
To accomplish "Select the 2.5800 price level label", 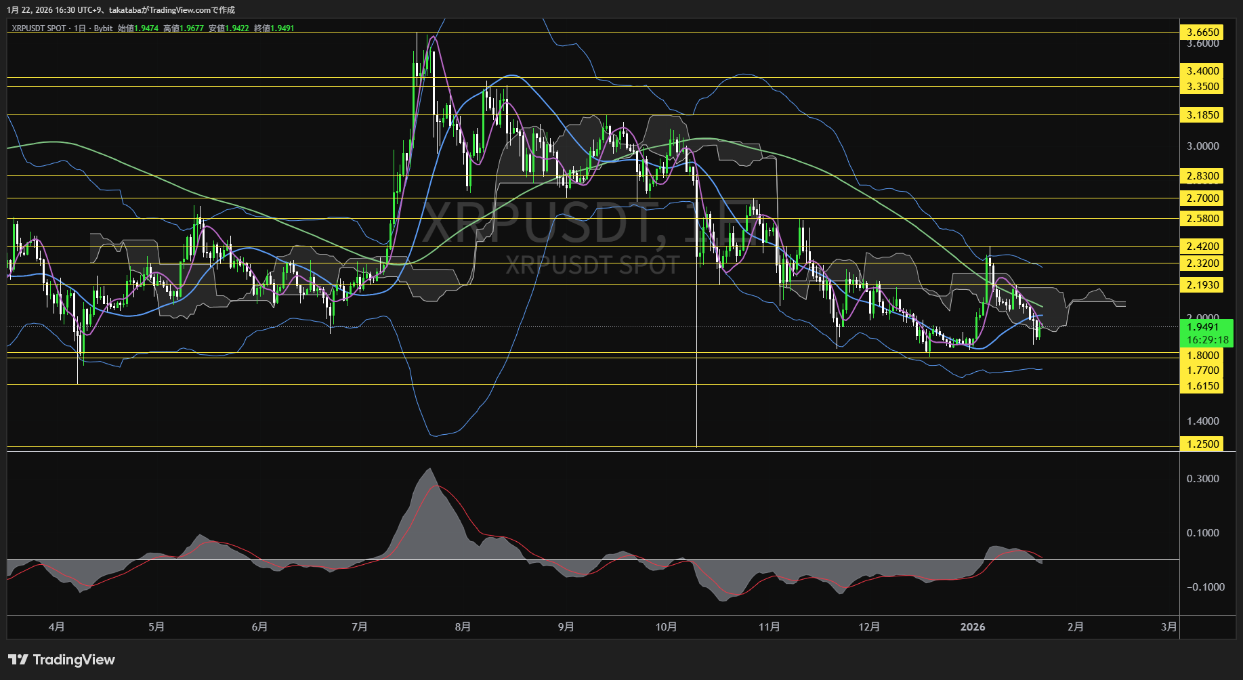I will 1203,218.
